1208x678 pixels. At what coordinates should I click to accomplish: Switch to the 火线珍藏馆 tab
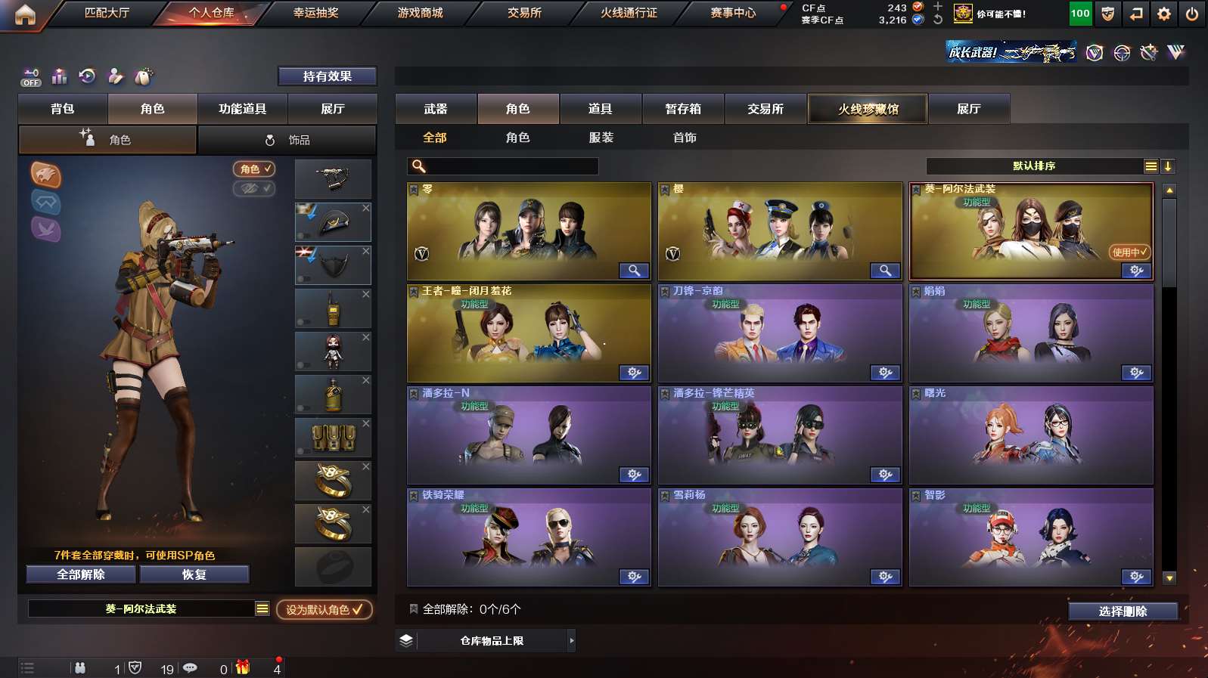click(868, 109)
